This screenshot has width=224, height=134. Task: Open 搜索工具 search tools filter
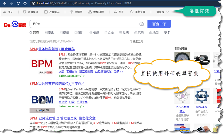pos(136,42)
